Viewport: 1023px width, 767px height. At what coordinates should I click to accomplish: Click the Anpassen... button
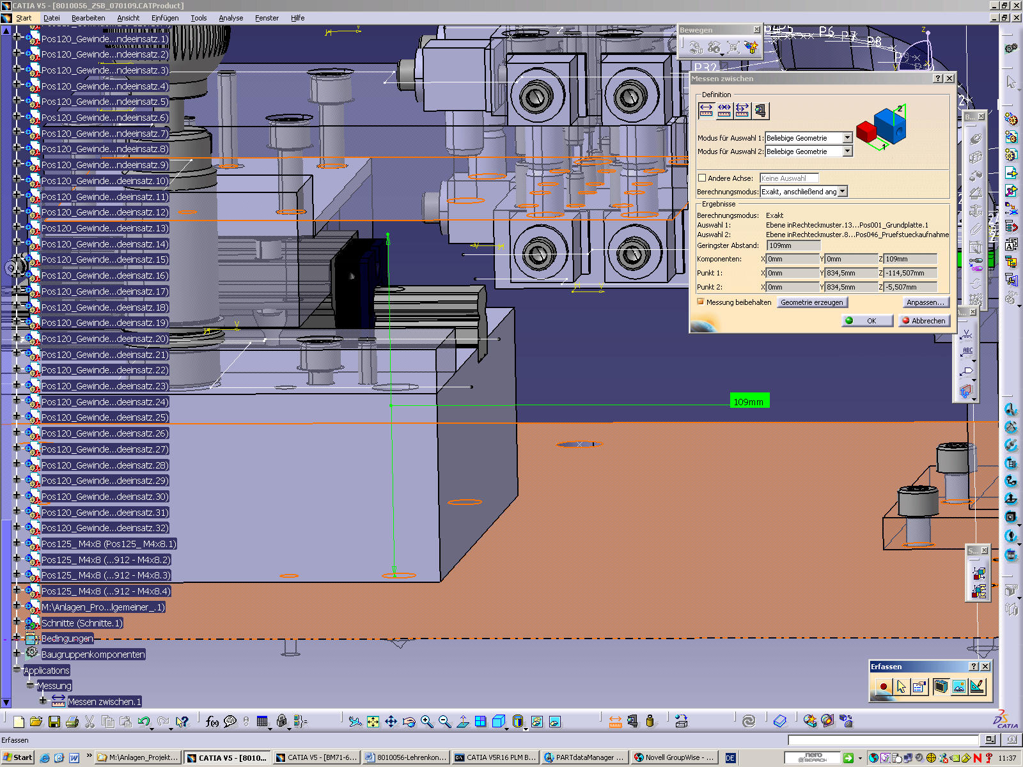pyautogui.click(x=925, y=302)
